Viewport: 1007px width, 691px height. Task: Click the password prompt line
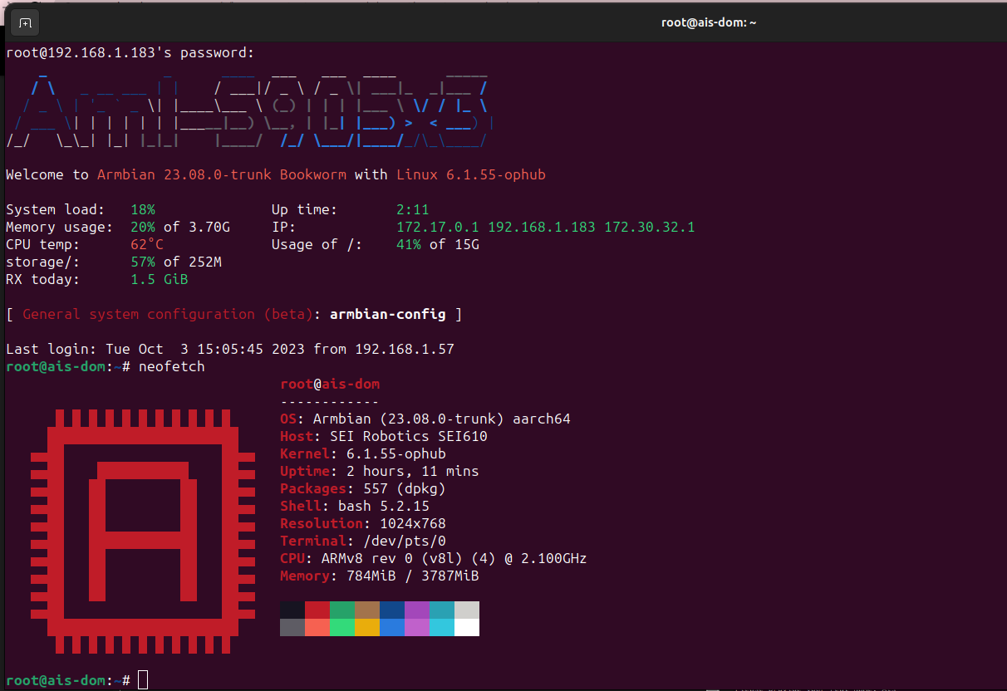point(130,53)
